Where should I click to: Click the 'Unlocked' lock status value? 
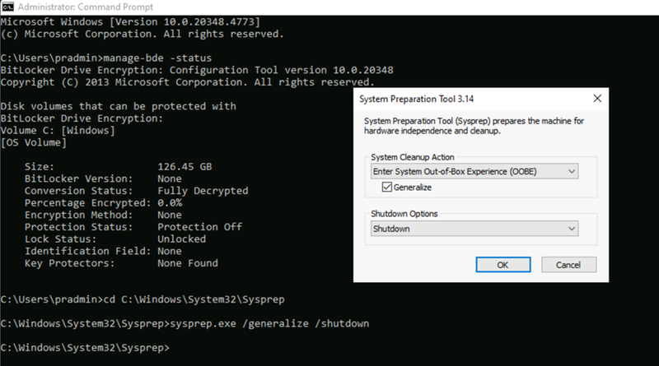point(181,239)
